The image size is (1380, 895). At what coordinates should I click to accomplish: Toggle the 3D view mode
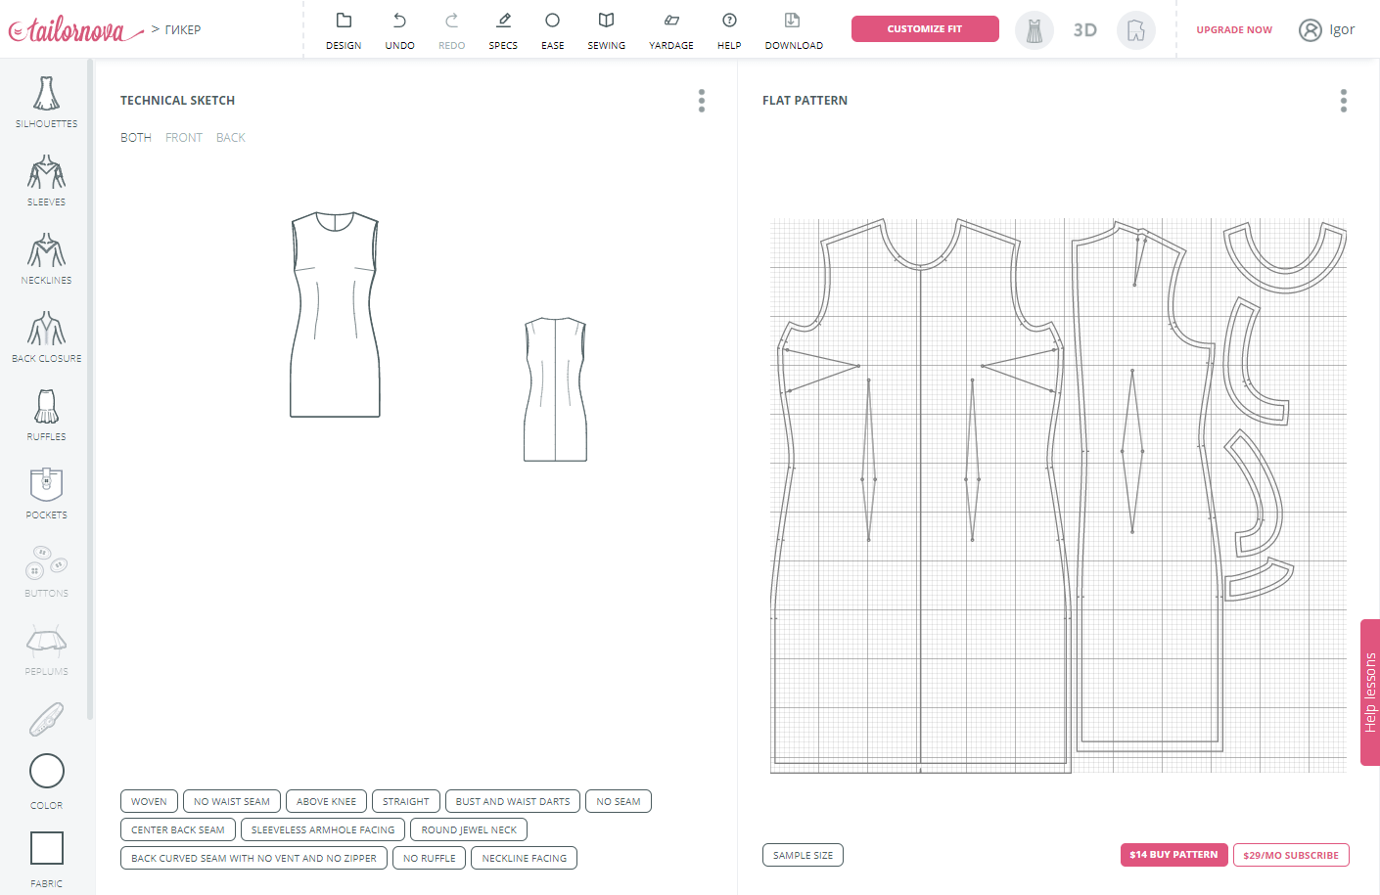coord(1084,30)
